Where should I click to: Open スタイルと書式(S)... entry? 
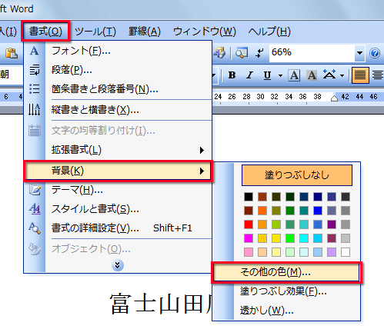[x=118, y=209]
